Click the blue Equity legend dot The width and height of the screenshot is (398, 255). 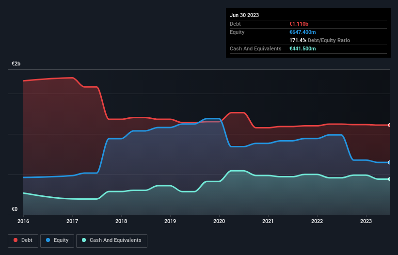(48, 240)
